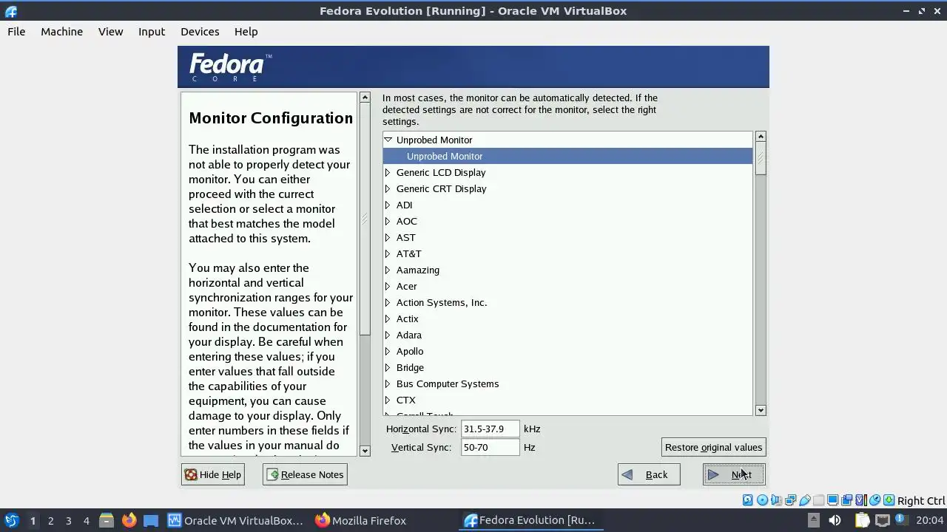
Task: Click the shared folders gray status icon
Action: 818,500
